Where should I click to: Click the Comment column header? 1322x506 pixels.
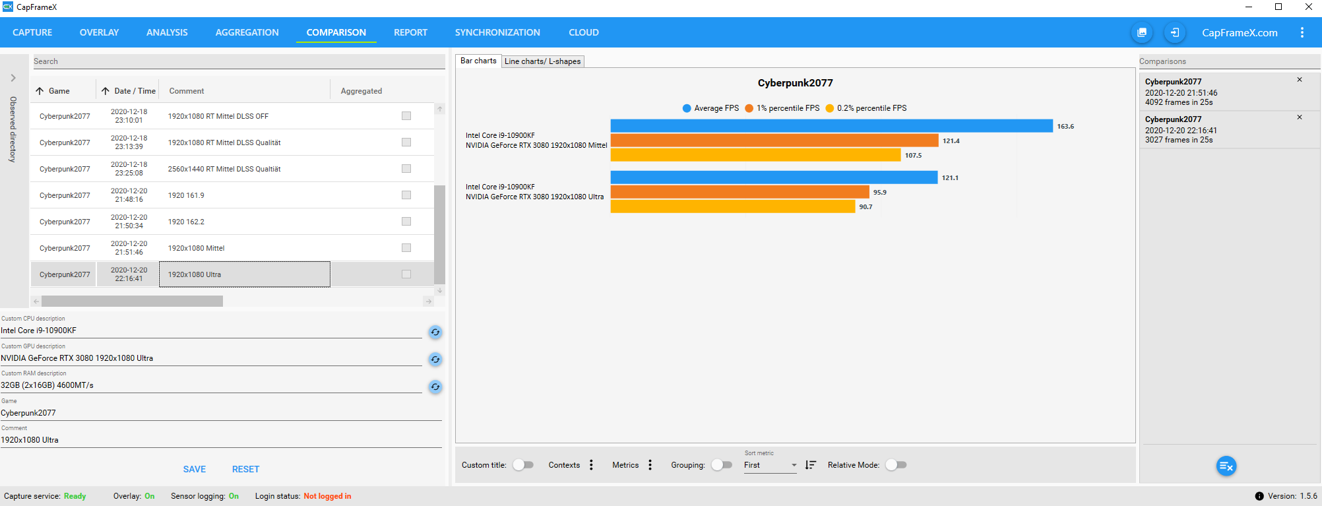[x=187, y=91]
